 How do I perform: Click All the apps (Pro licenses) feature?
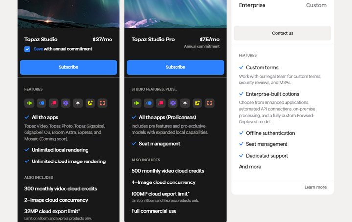167,117
